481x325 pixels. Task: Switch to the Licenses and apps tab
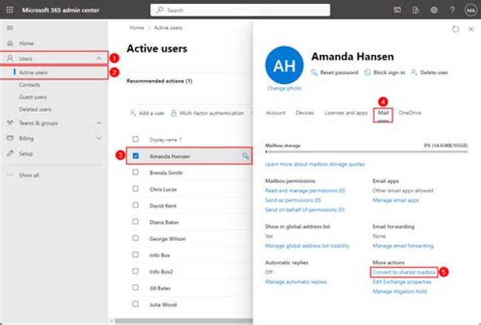pyautogui.click(x=345, y=113)
